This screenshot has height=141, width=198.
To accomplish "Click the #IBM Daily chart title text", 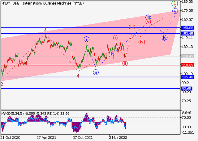I will pyautogui.click(x=43, y=3).
